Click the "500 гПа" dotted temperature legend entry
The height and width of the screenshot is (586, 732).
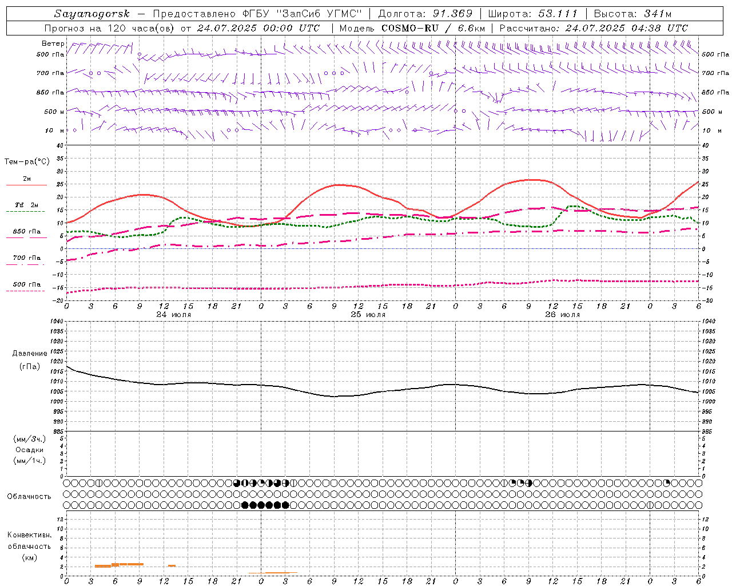tap(26, 284)
